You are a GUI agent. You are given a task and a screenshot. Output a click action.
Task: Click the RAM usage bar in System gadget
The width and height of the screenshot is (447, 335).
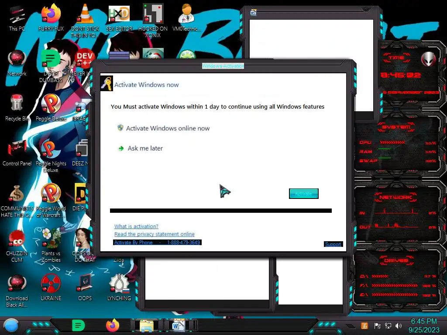pyautogui.click(x=385, y=149)
